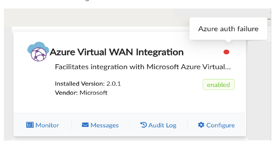
Task: Click the truncated integration description text
Action: click(144, 67)
